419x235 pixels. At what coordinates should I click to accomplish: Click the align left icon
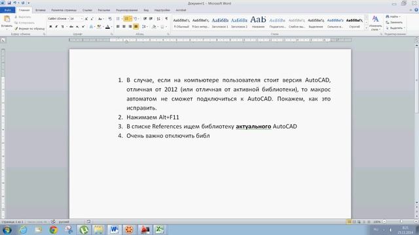[x=118, y=27]
